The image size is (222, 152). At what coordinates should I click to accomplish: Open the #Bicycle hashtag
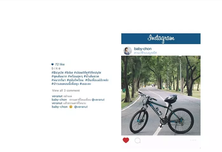pyautogui.click(x=57, y=73)
